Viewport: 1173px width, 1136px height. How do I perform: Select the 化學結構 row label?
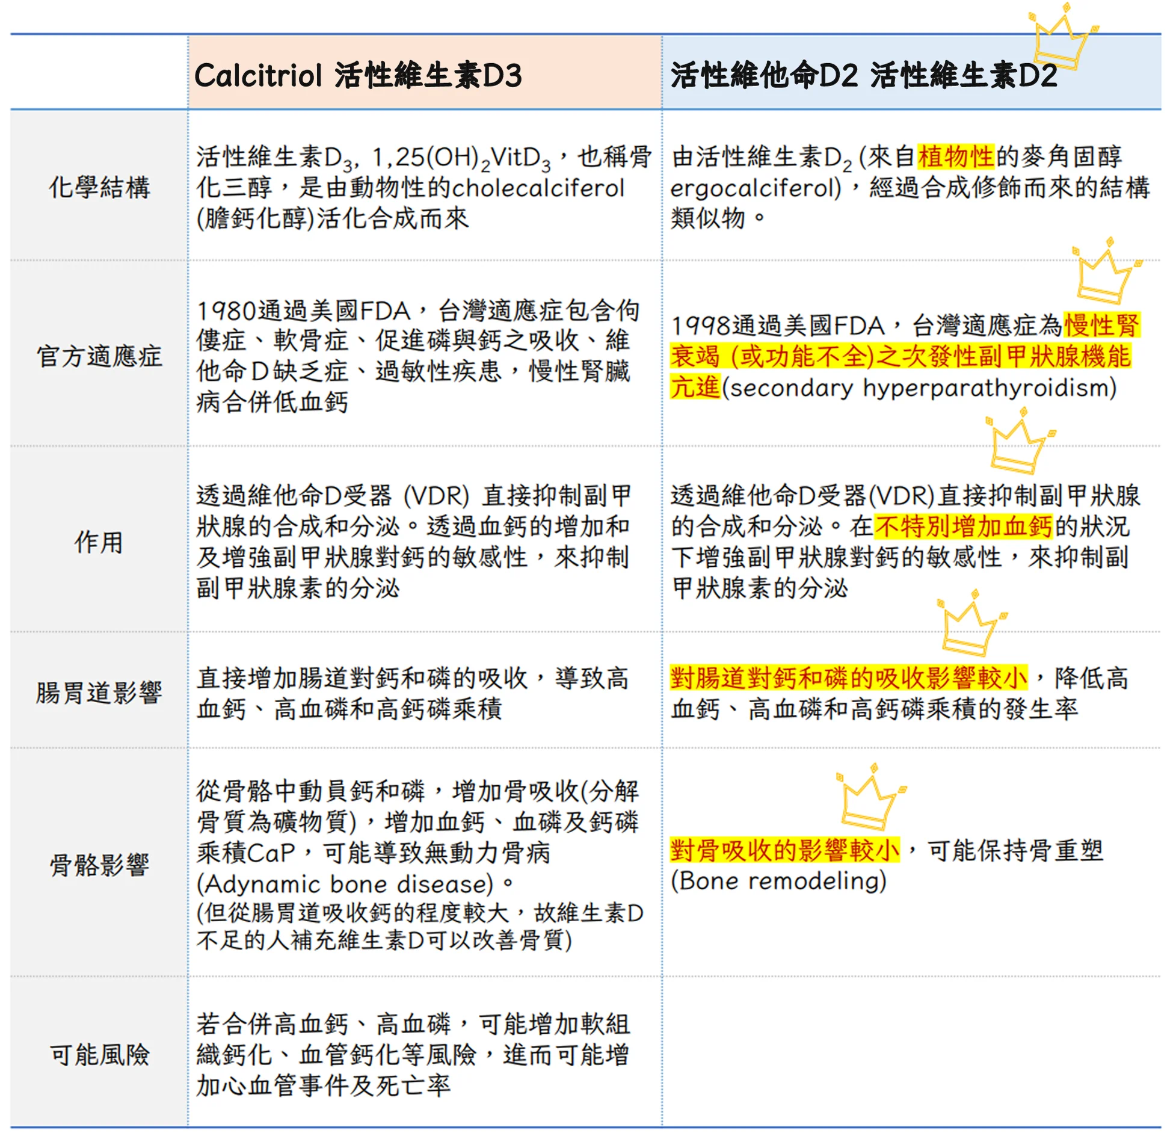coord(99,187)
